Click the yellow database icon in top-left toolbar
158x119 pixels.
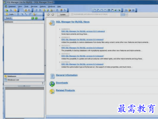pos(15,10)
